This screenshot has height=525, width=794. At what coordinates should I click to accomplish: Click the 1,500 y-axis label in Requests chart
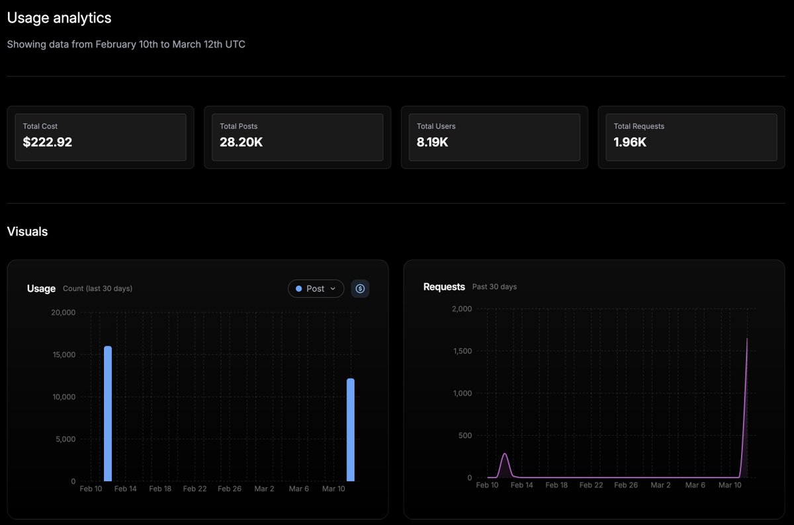click(x=462, y=350)
